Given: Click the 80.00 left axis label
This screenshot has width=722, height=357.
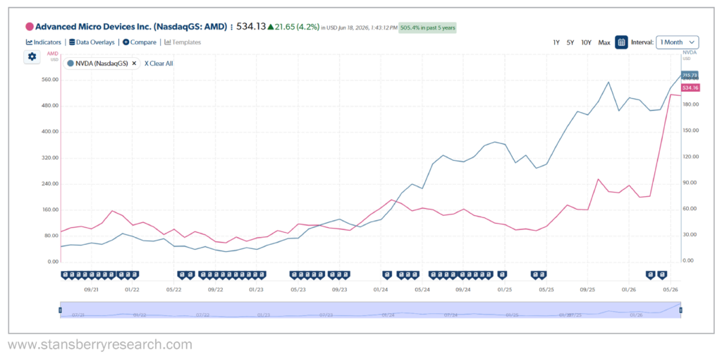Looking at the screenshot, I should pos(51,236).
